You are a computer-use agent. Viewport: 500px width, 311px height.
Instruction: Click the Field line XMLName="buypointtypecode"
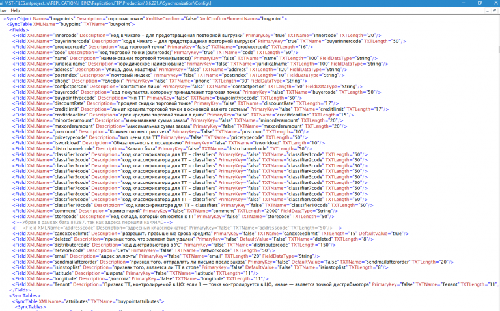[157, 98]
